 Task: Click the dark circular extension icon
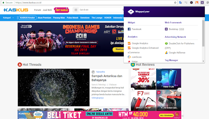[x=191, y=3]
